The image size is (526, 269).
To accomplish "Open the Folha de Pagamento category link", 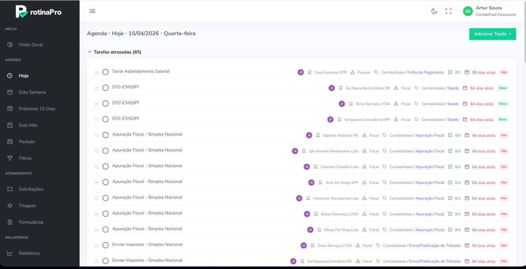I will coord(426,72).
